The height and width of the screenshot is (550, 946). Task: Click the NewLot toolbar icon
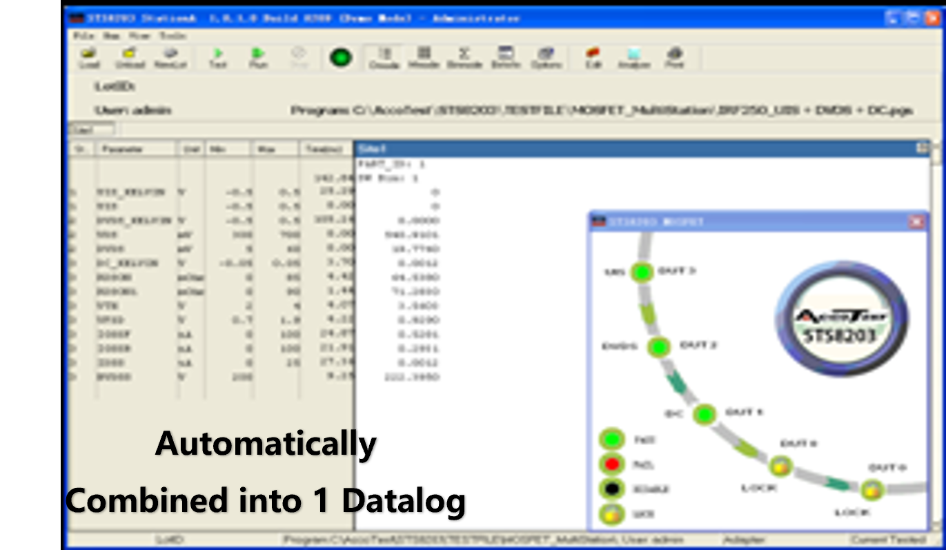point(170,58)
